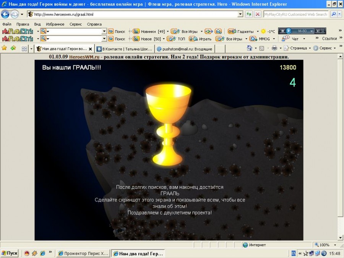
Task: Click the Чат chat bubbles icon
Action: 286,39
